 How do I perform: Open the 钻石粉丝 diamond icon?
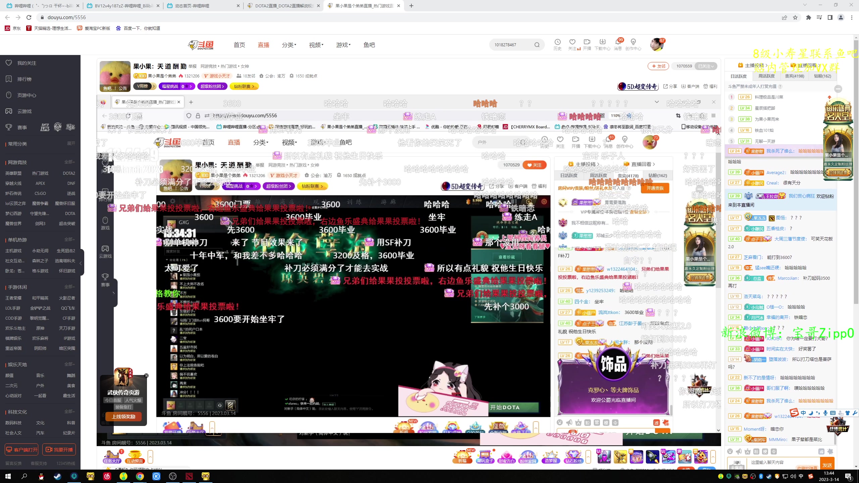[573, 457]
